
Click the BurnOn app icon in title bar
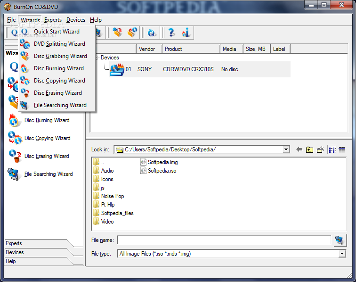coord(7,7)
